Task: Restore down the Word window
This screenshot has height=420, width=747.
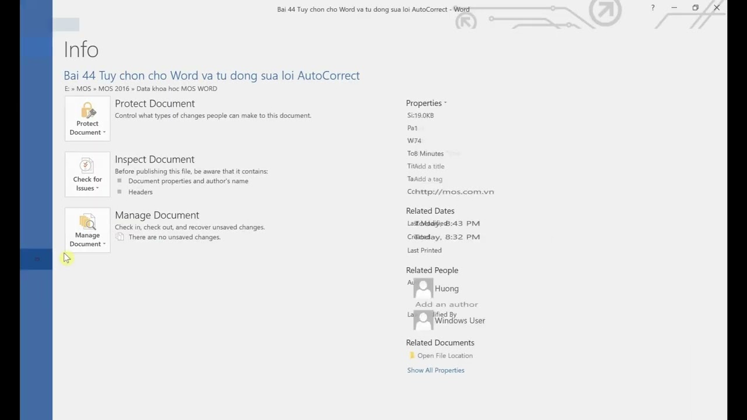Action: [x=695, y=8]
